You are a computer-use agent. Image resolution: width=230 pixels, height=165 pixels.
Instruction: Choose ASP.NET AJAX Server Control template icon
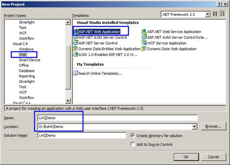click(75, 37)
